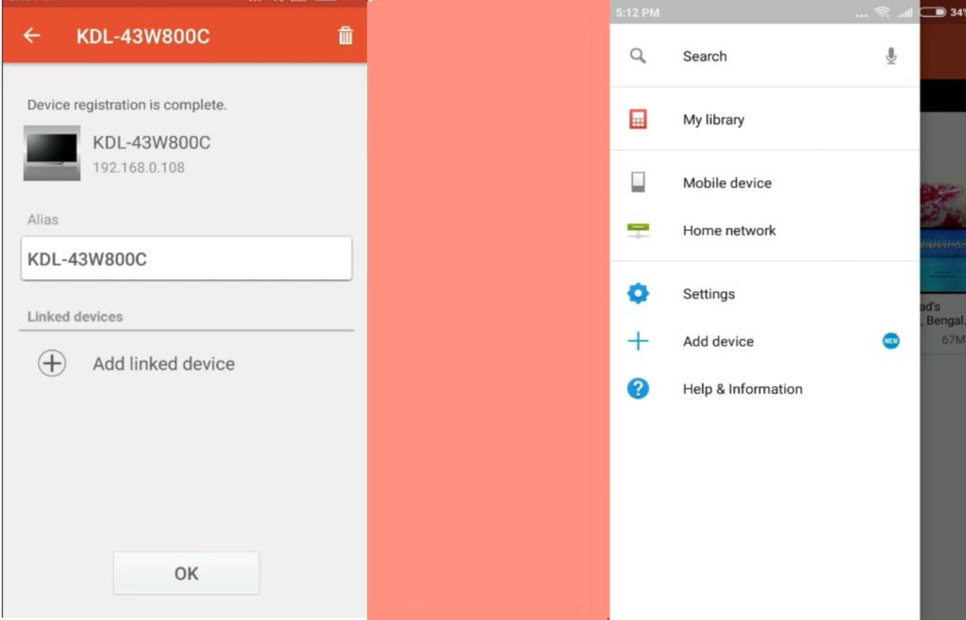Select Add linked device label
The image size is (966, 620).
tap(163, 364)
